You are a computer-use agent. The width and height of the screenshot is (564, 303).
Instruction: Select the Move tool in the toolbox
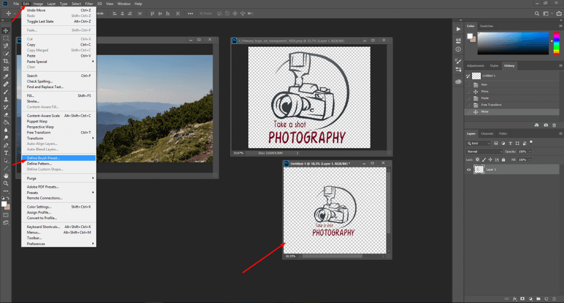(x=6, y=31)
